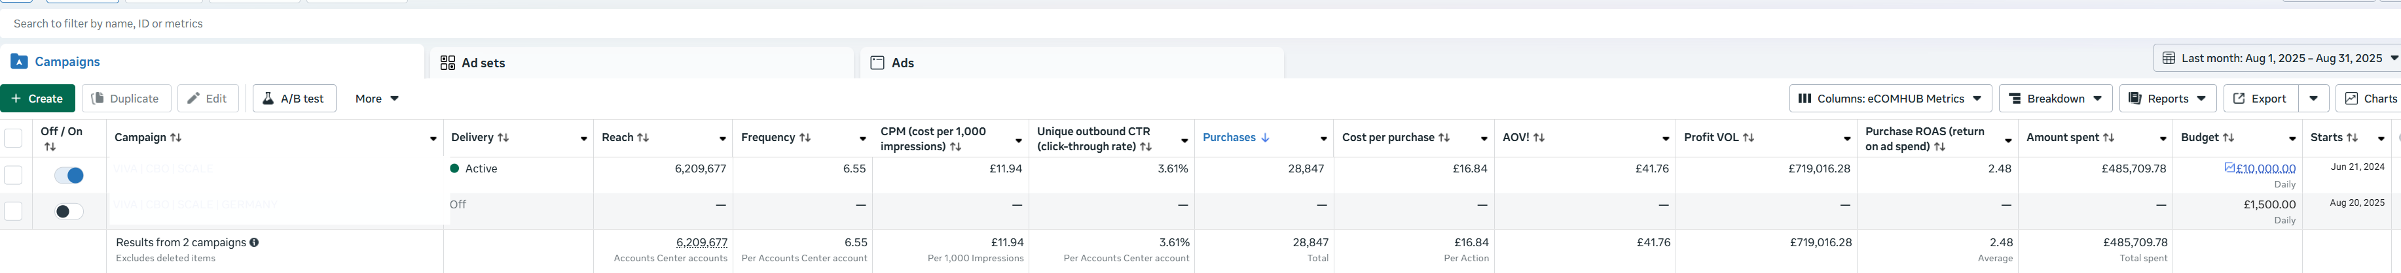Viewport: 2401px width, 273px height.
Task: Click the Frequency column sort arrows
Action: click(x=805, y=137)
